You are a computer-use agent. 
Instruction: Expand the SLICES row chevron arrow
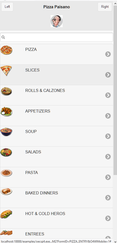pyautogui.click(x=108, y=75)
